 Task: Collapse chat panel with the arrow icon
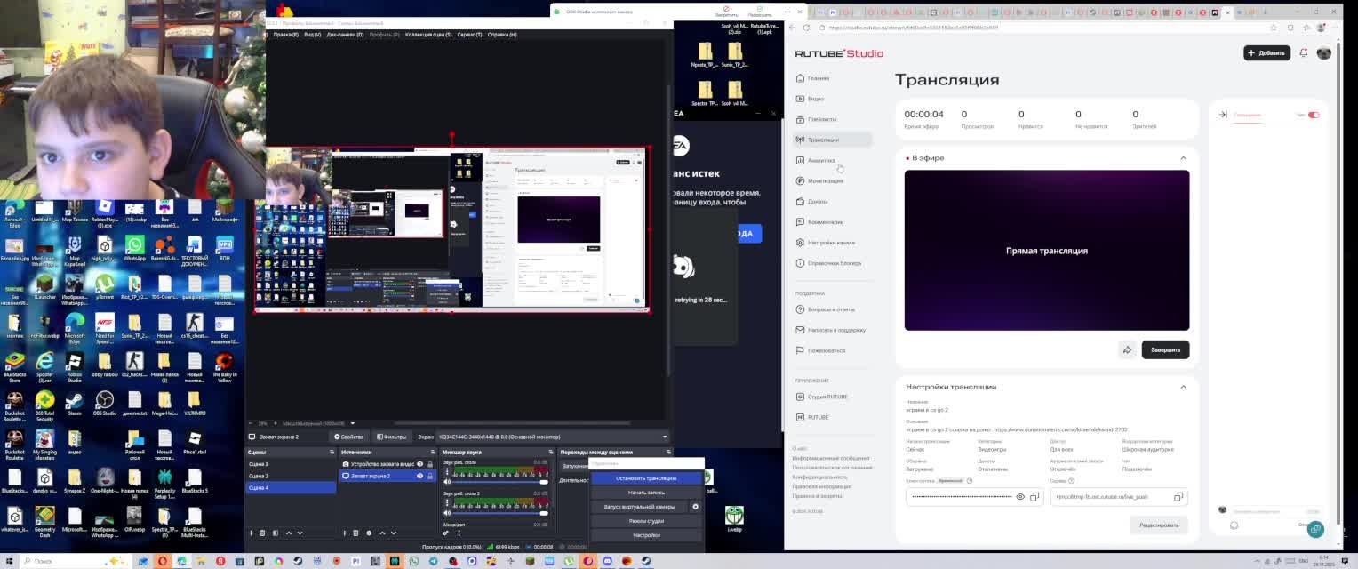[x=1222, y=115]
